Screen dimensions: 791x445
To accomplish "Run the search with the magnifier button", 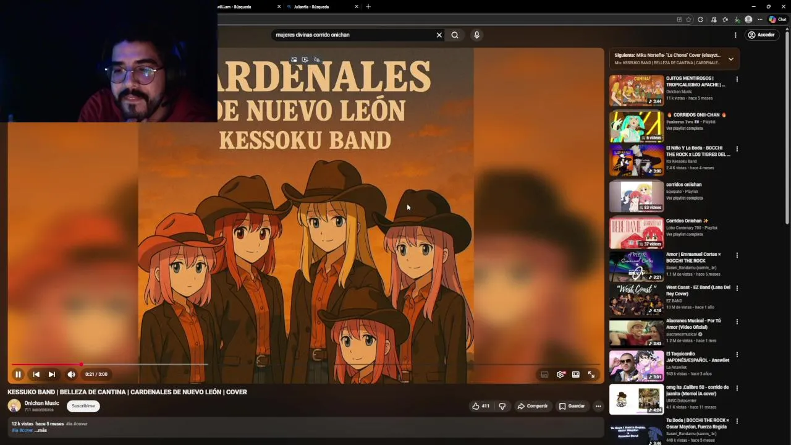I will point(455,35).
